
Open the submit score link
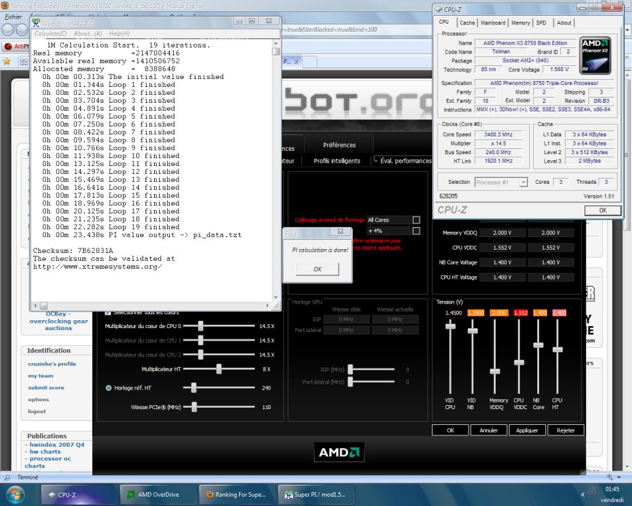click(x=46, y=388)
